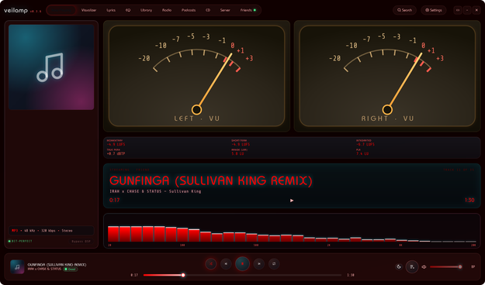This screenshot has height=285, width=485.
Task: Click the True Peak dBTP value
Action: pyautogui.click(x=116, y=153)
